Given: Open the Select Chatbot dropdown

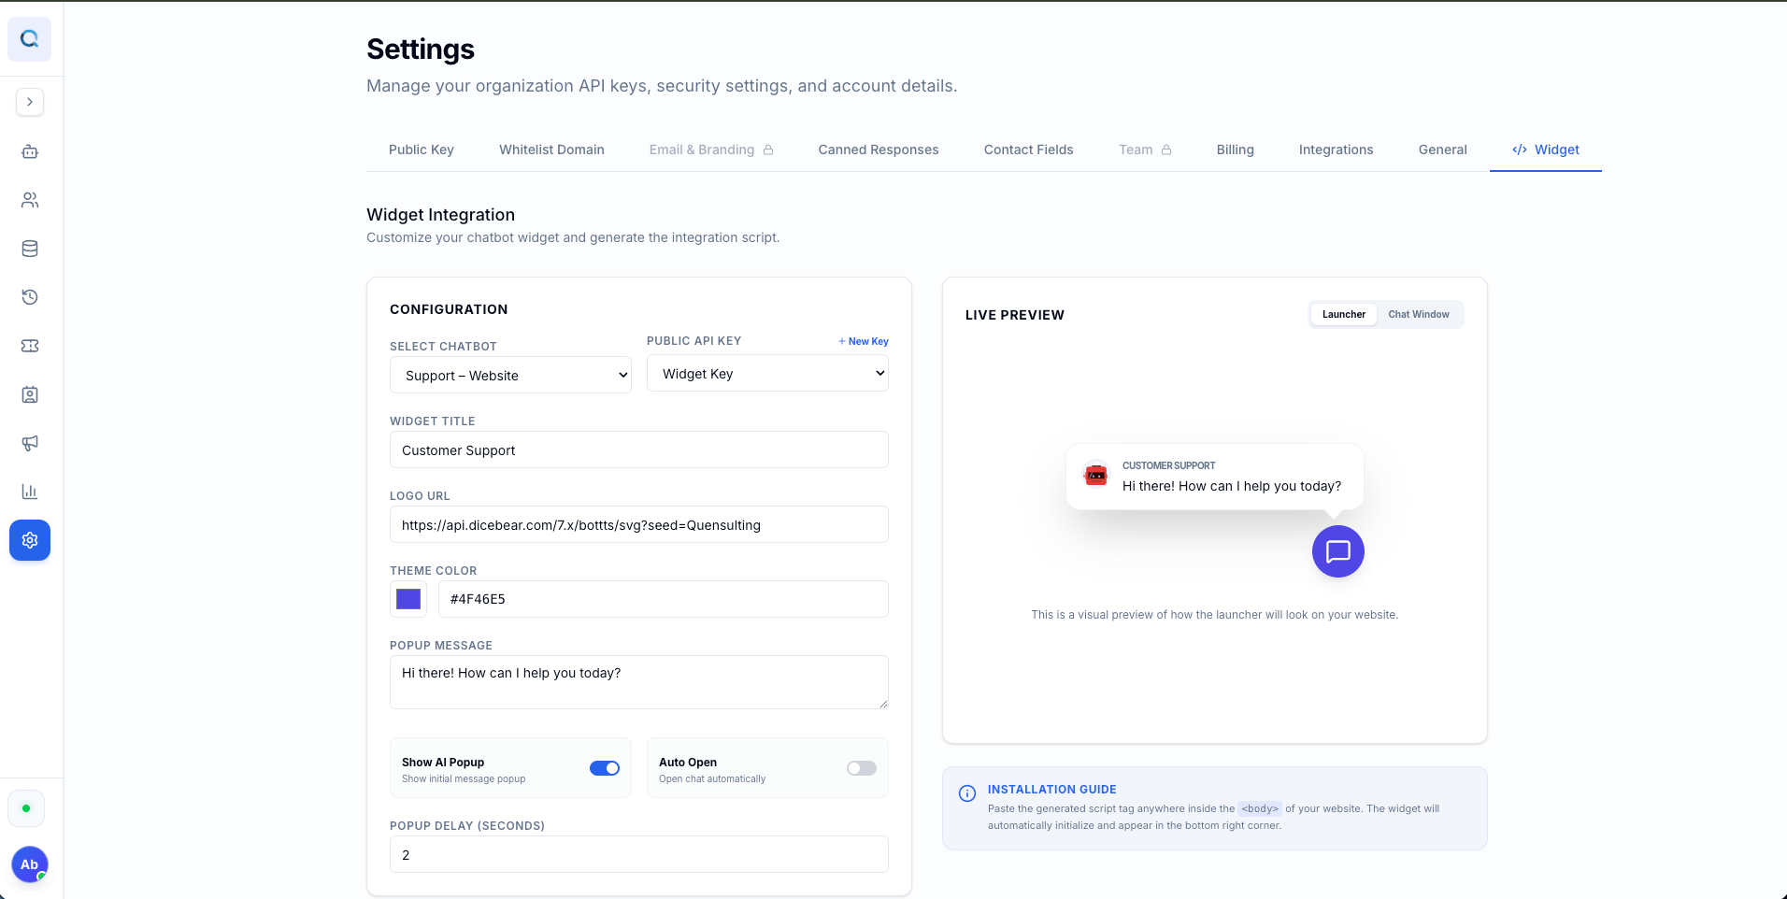Looking at the screenshot, I should click(510, 375).
